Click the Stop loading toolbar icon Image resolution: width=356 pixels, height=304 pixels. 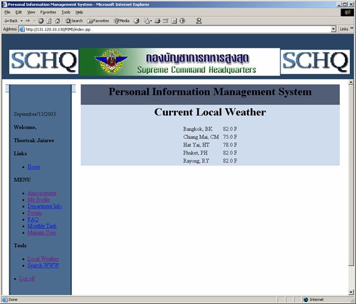point(41,21)
